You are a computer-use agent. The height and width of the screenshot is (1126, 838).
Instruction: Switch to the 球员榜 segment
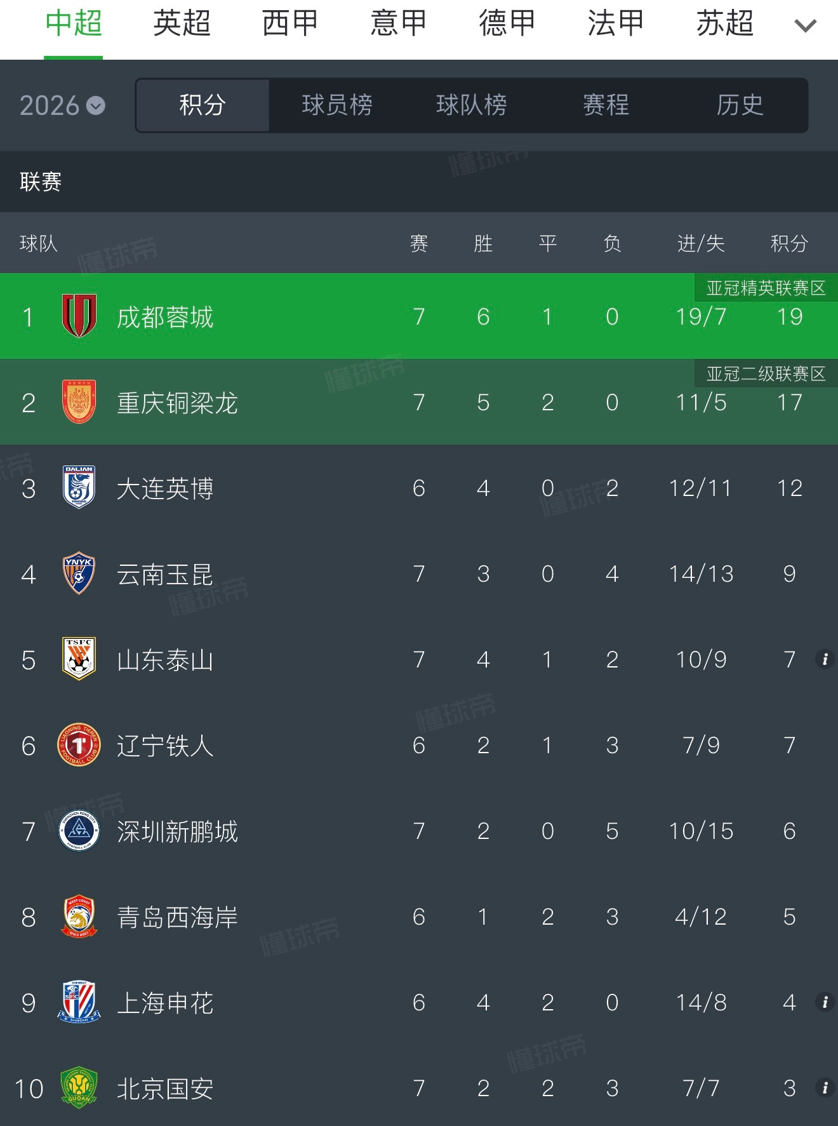[336, 105]
